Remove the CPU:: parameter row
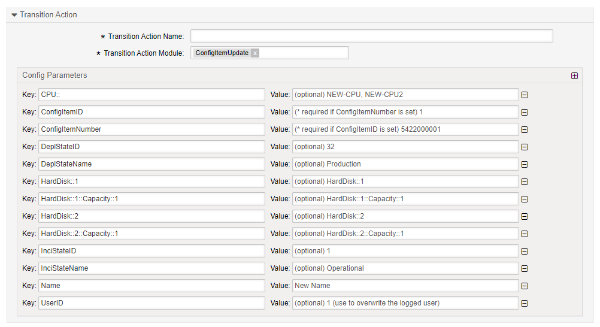This screenshot has width=600, height=327. 524,95
